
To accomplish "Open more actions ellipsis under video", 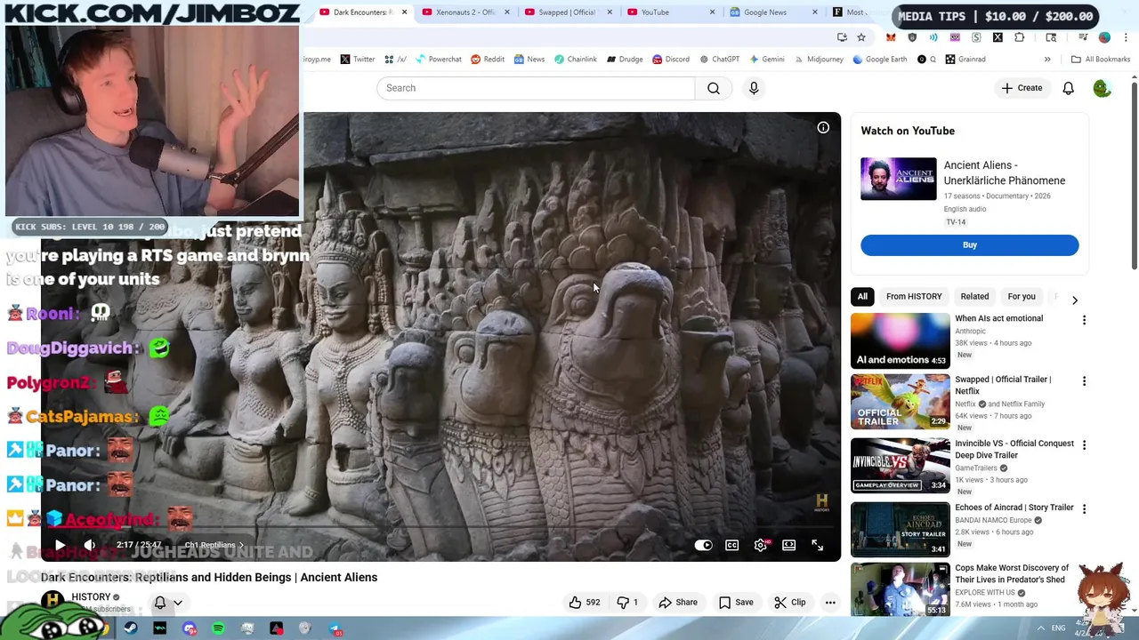I will [x=830, y=603].
